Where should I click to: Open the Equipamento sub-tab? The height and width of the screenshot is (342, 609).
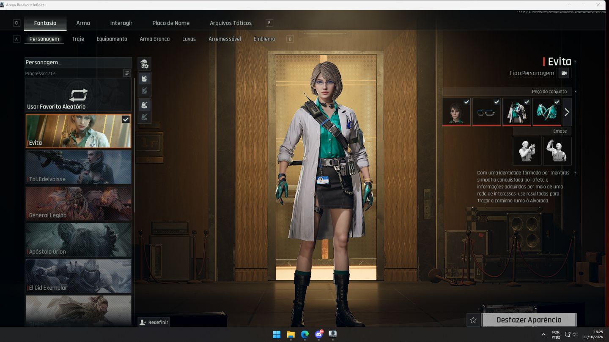pyautogui.click(x=112, y=39)
